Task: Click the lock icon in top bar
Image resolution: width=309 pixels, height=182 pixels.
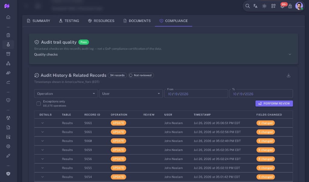Action: coord(290,6)
